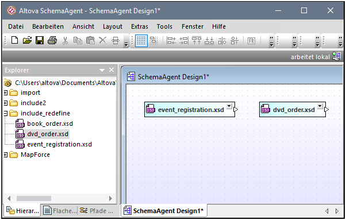Click the Explorer horizontal scrollbar thumb
The width and height of the screenshot is (346, 220).
pos(34,198)
